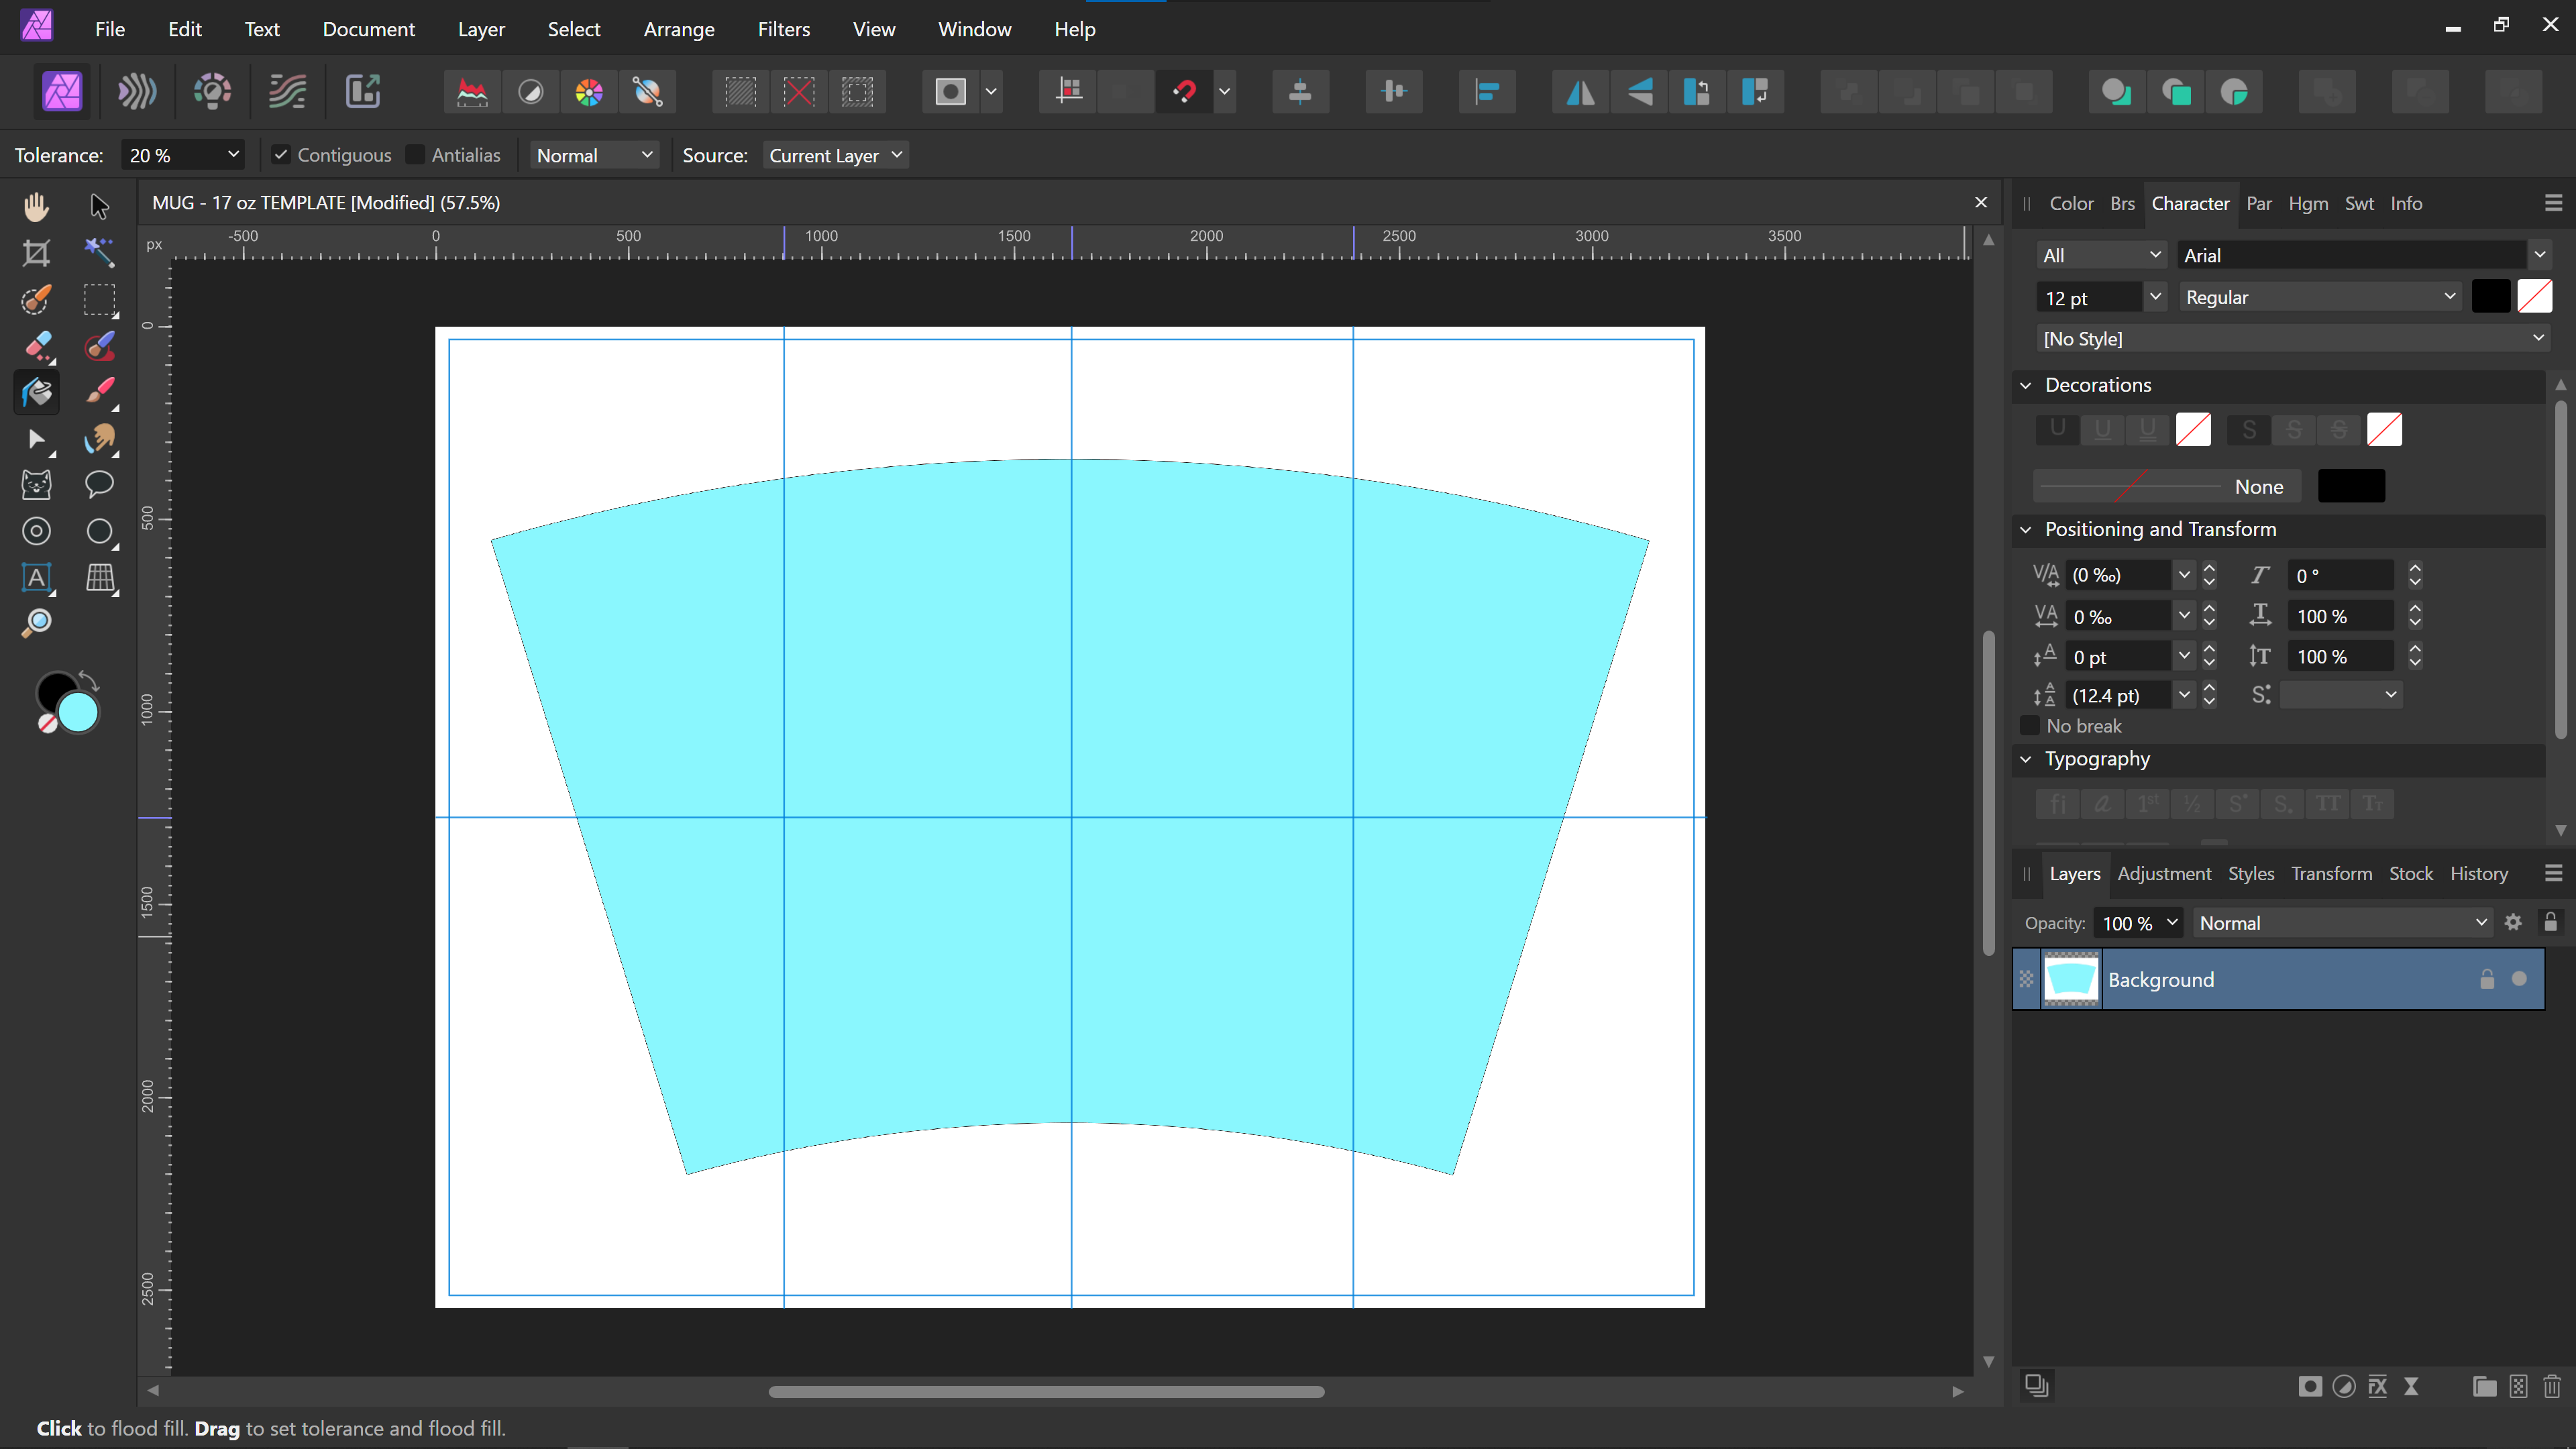
Task: Click Flip Horizontal toolbar icon
Action: 1580,92
